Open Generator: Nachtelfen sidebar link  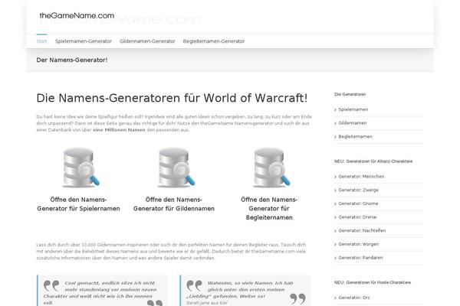click(362, 231)
